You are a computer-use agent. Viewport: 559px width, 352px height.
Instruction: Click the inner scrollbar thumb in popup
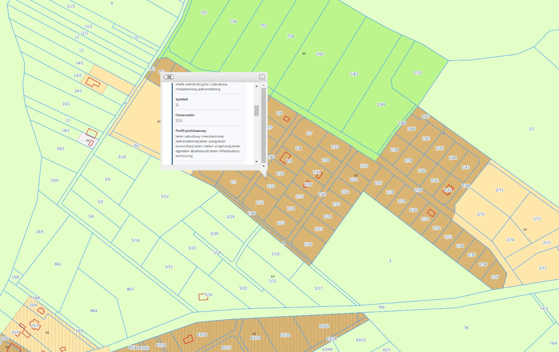256,110
